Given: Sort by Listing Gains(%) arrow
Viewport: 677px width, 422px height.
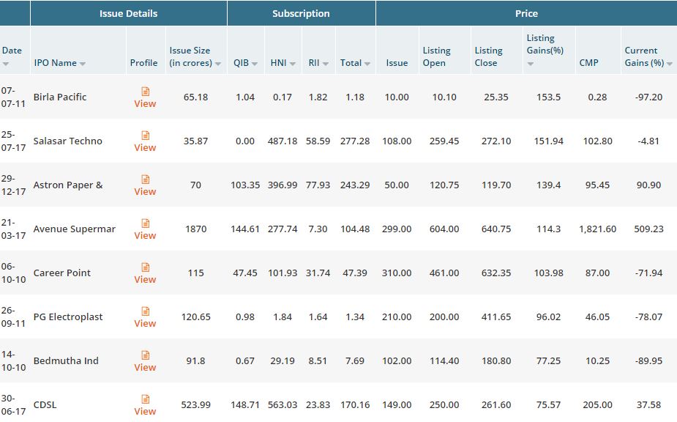Looking at the screenshot, I should 531,64.
